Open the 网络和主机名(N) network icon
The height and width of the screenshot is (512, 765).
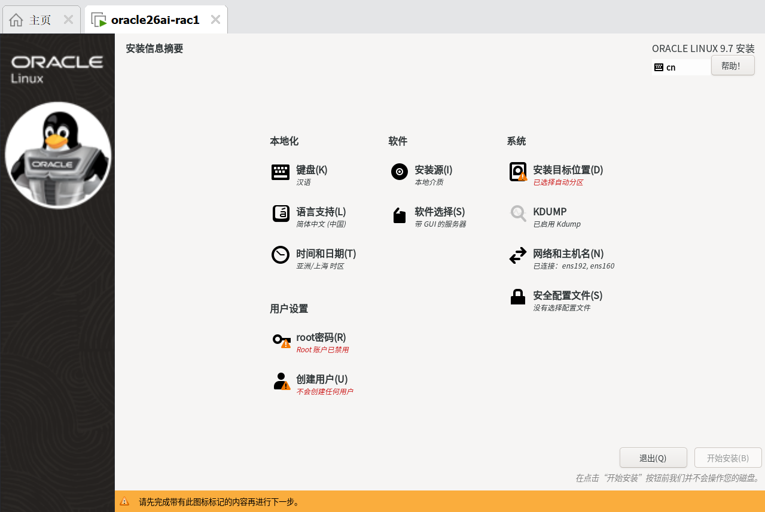point(517,255)
